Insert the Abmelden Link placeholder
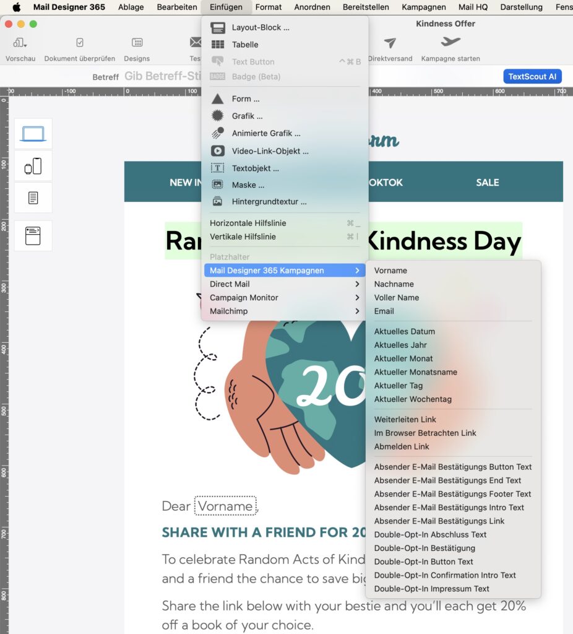The width and height of the screenshot is (573, 634). pyautogui.click(x=453, y=447)
